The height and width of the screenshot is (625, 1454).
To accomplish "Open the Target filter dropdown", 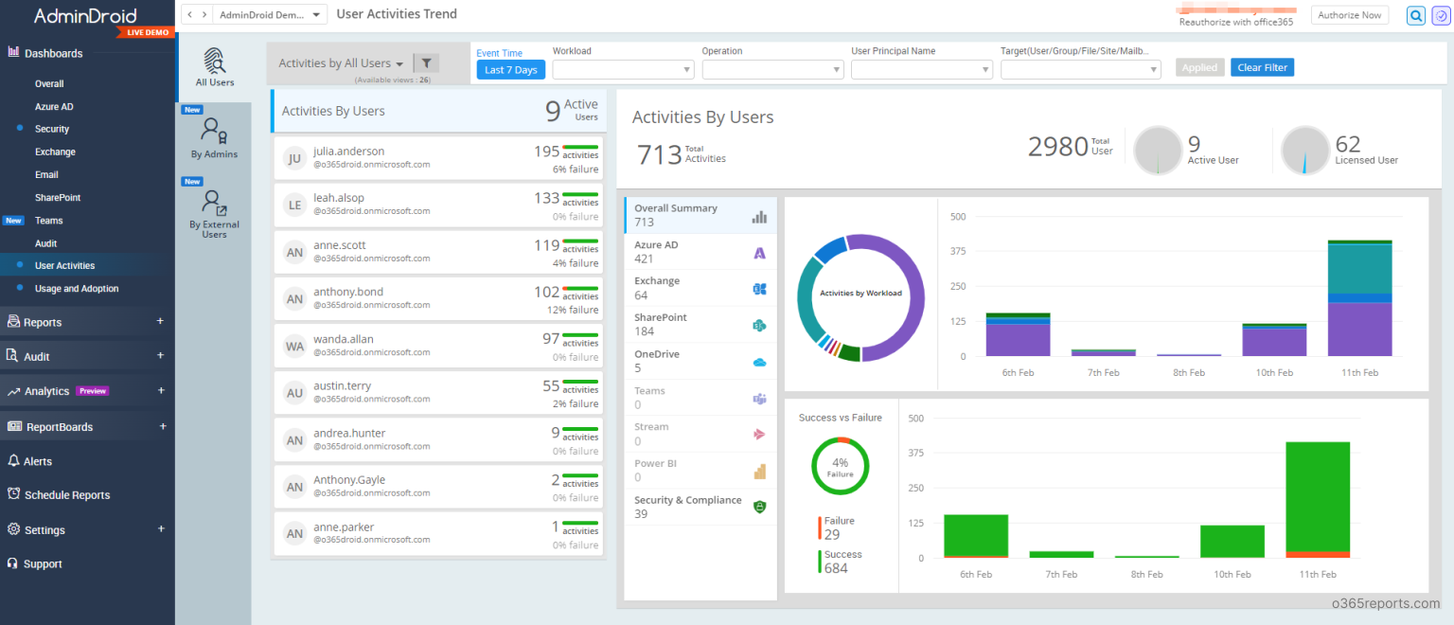I will (x=1081, y=69).
